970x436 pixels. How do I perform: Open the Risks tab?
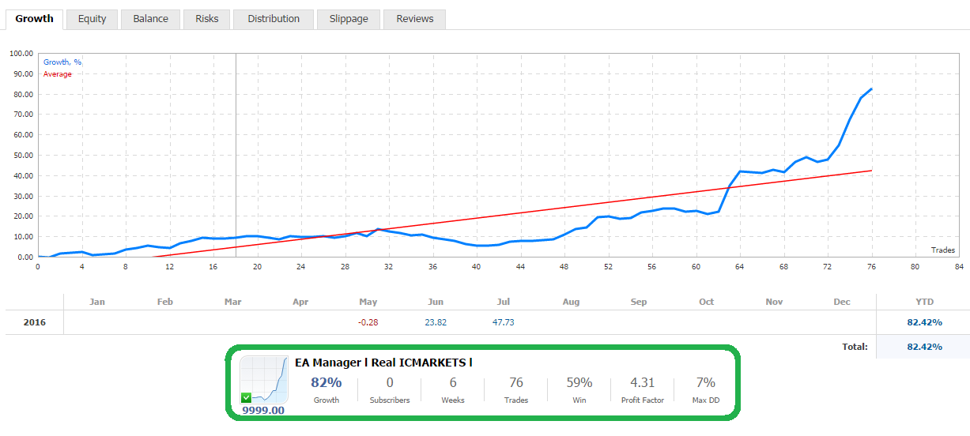pyautogui.click(x=206, y=19)
